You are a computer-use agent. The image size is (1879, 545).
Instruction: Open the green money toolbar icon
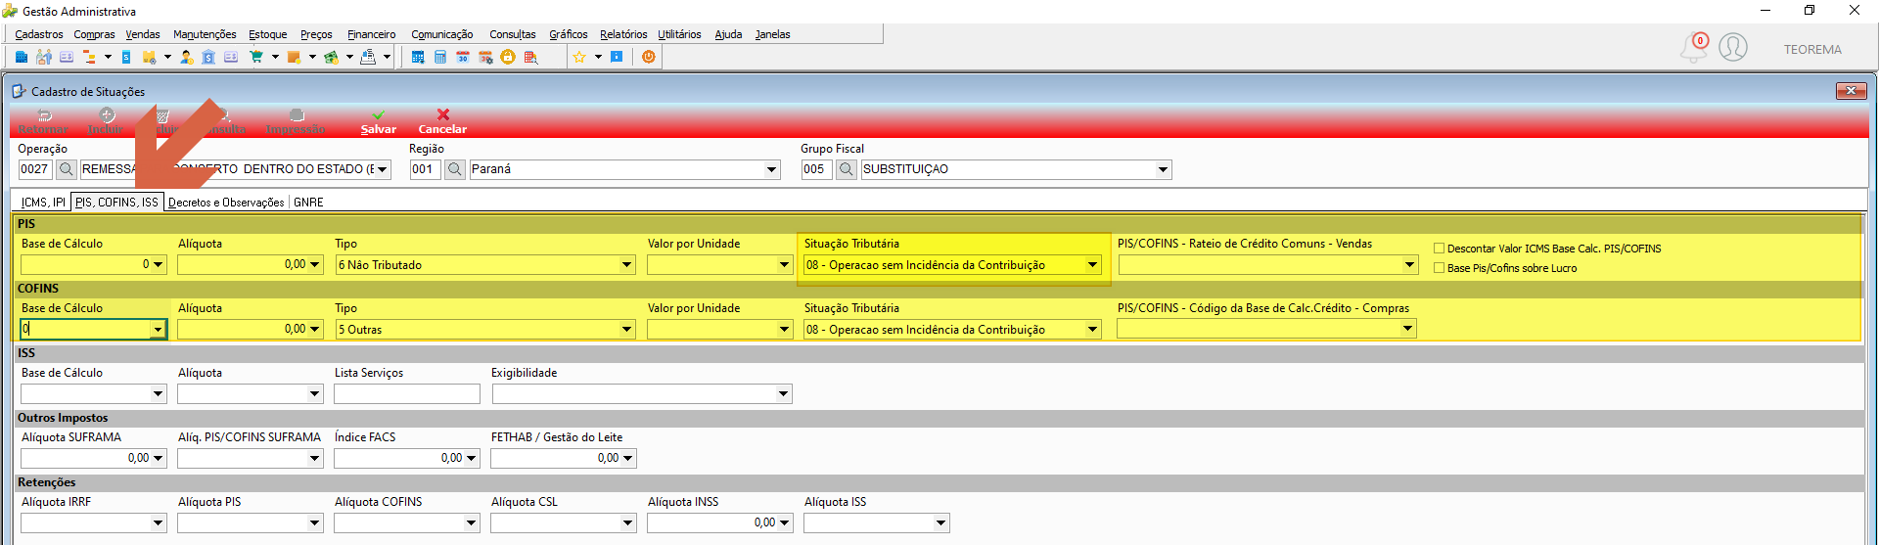point(331,57)
